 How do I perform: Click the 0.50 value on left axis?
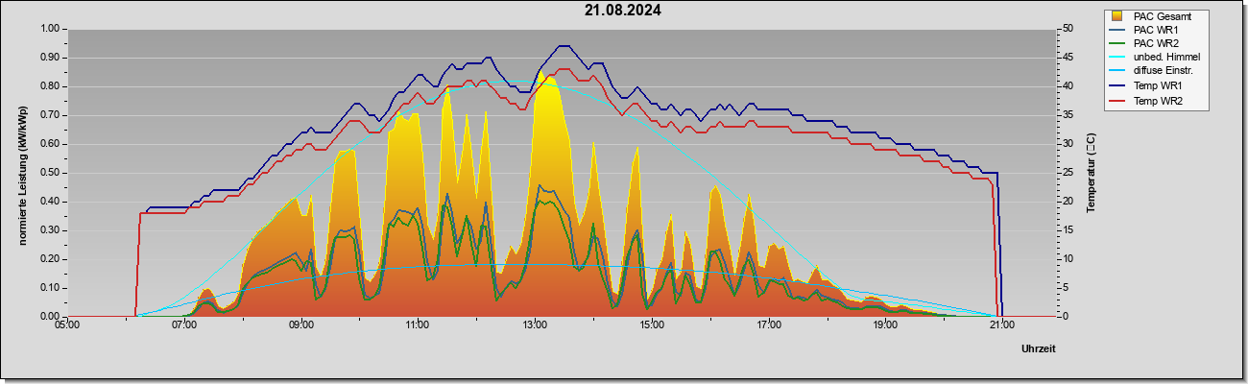tap(50, 173)
